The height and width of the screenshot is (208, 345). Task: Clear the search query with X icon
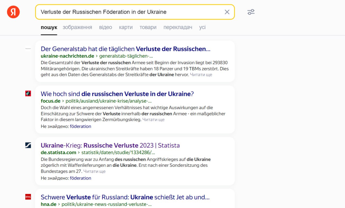[227, 12]
